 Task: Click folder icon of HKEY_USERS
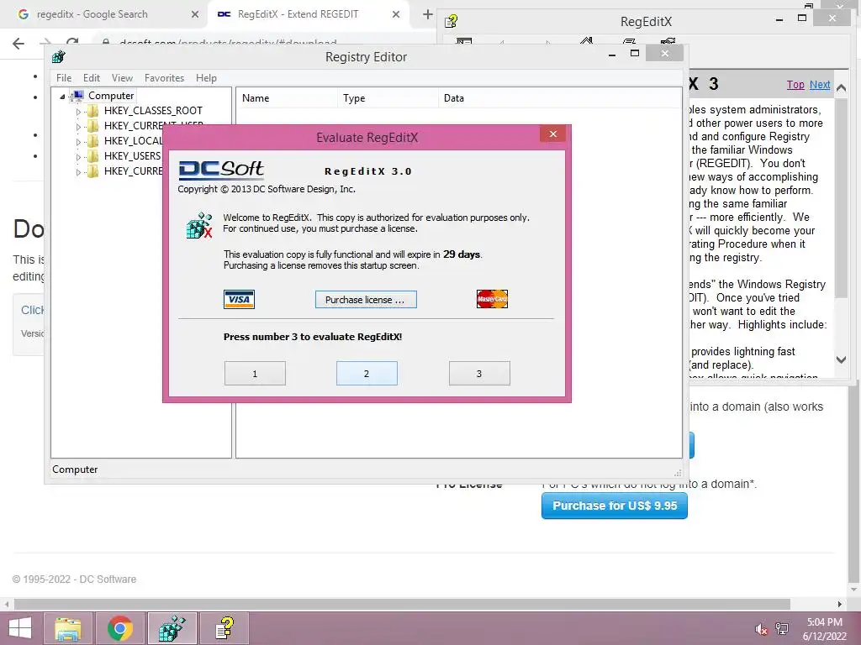[92, 155]
